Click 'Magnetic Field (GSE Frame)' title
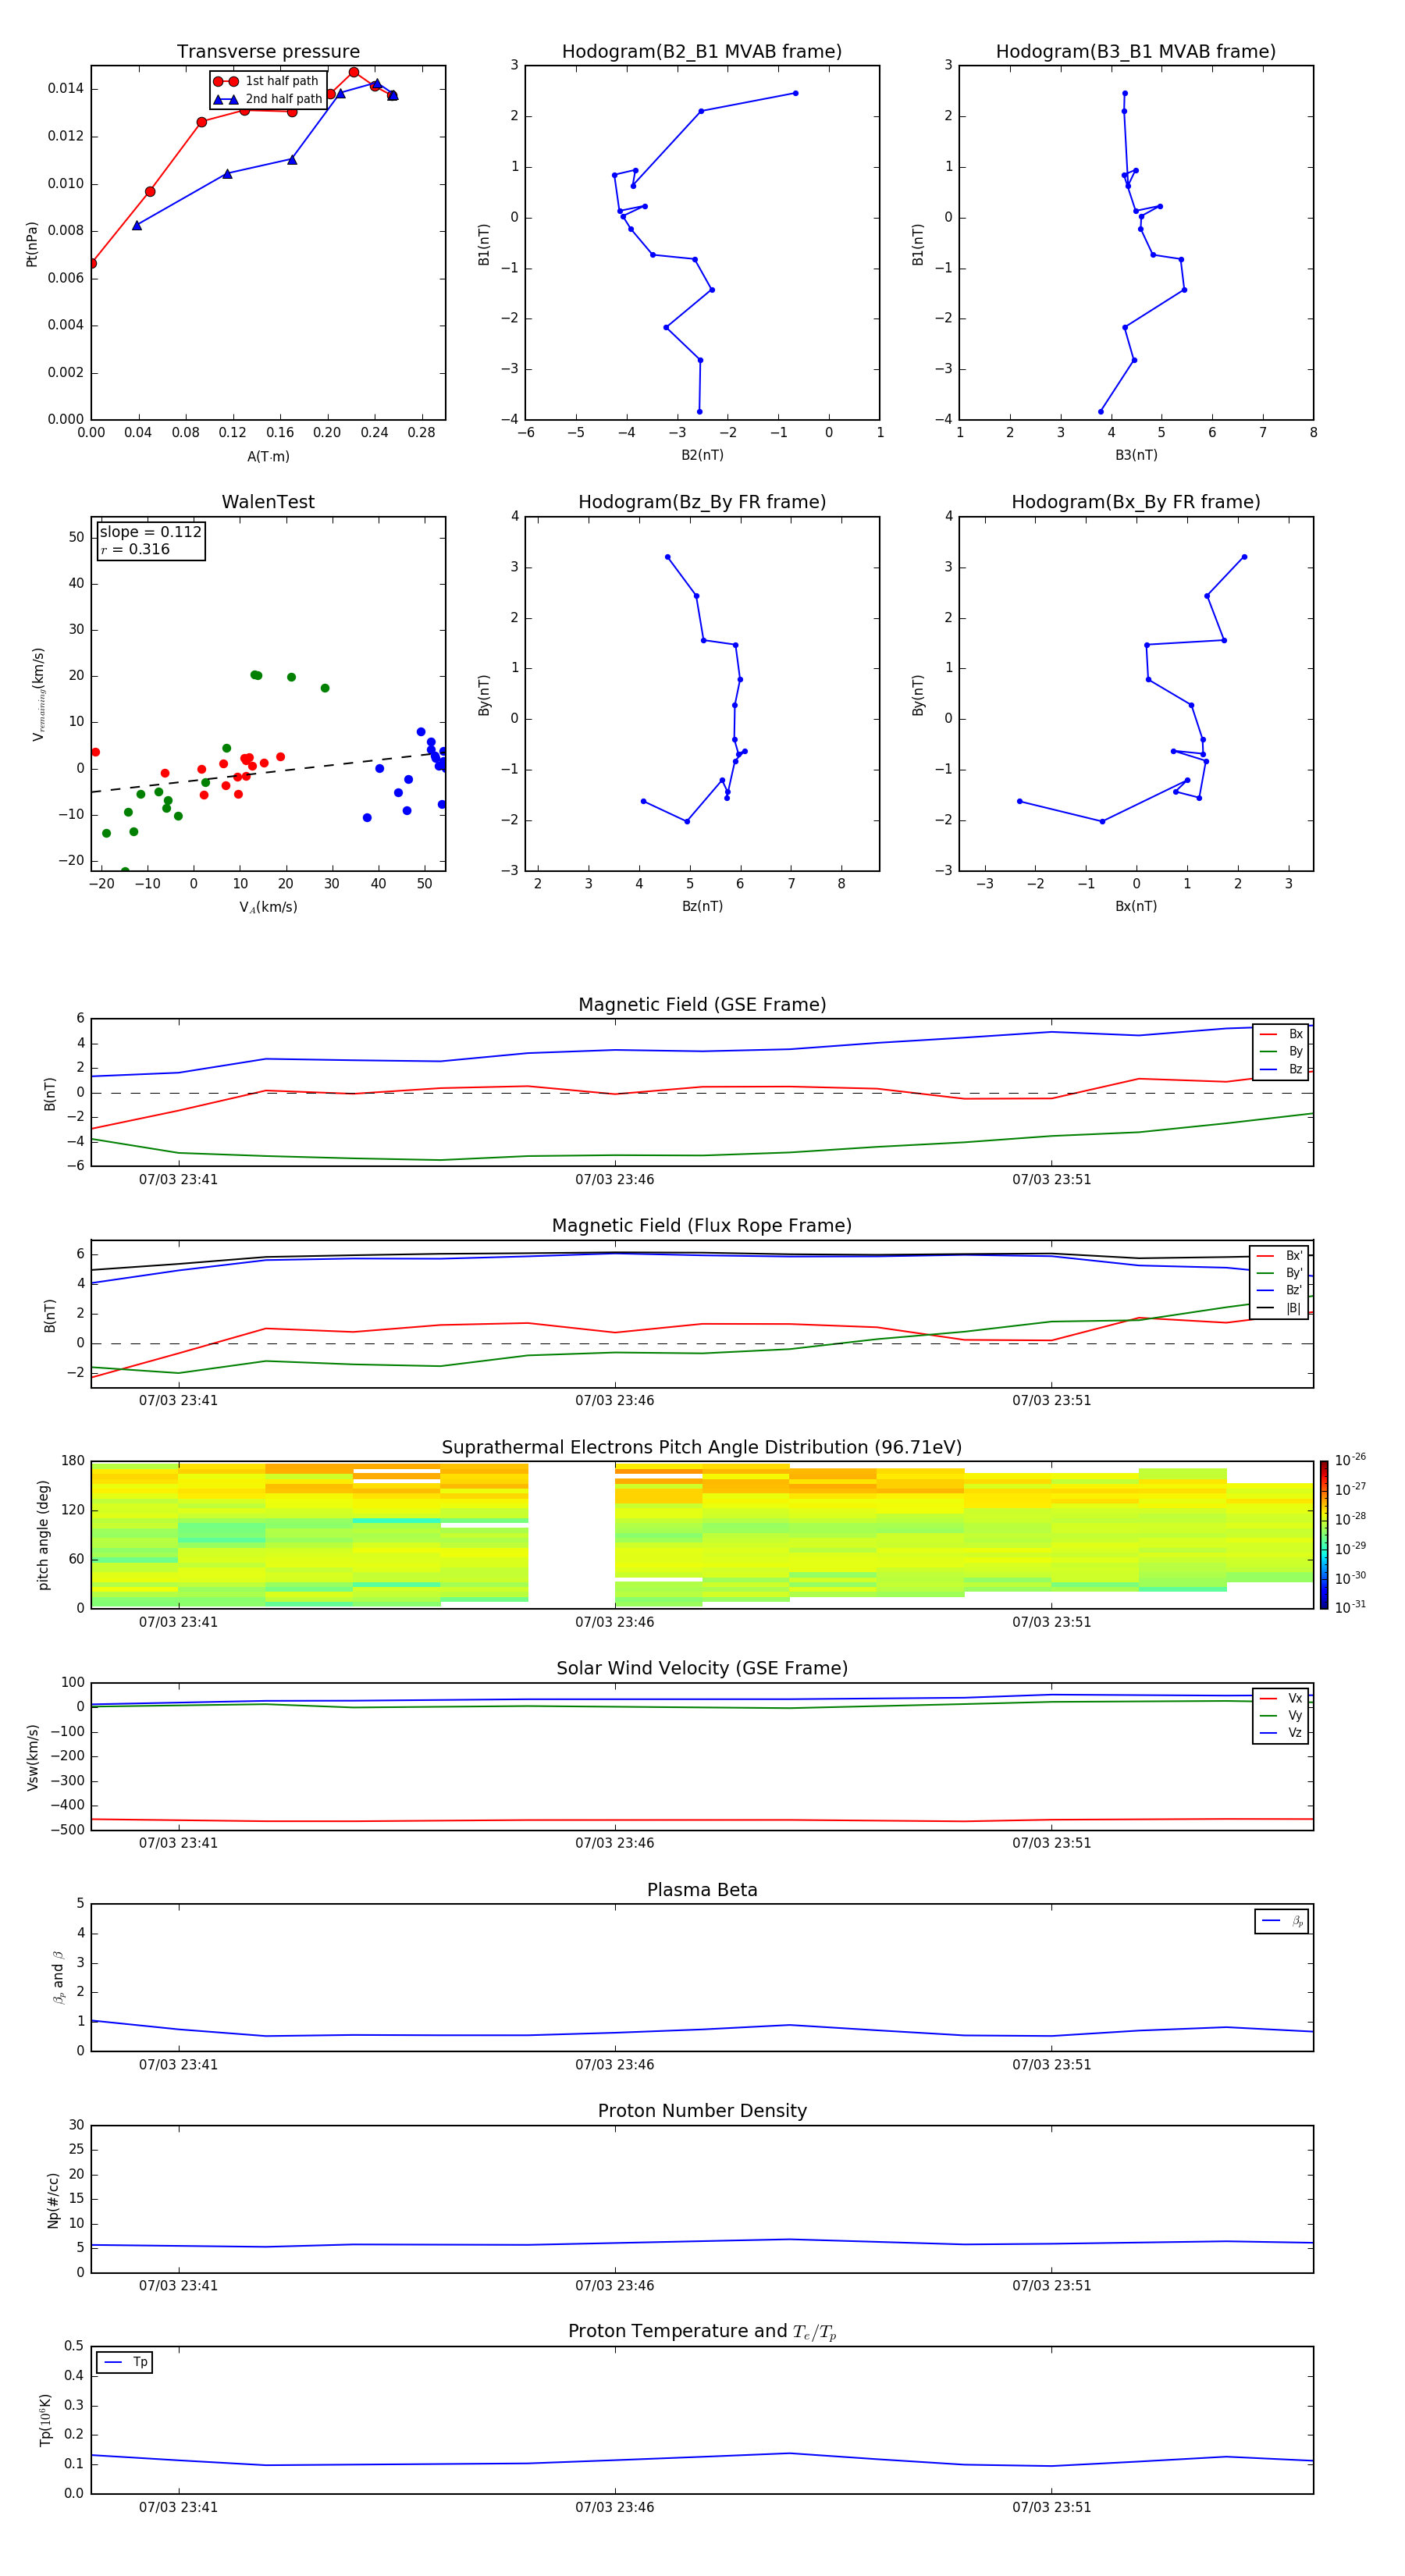 click(702, 1005)
